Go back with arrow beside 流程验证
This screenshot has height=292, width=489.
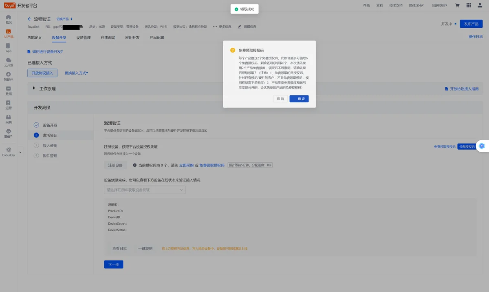(x=29, y=19)
